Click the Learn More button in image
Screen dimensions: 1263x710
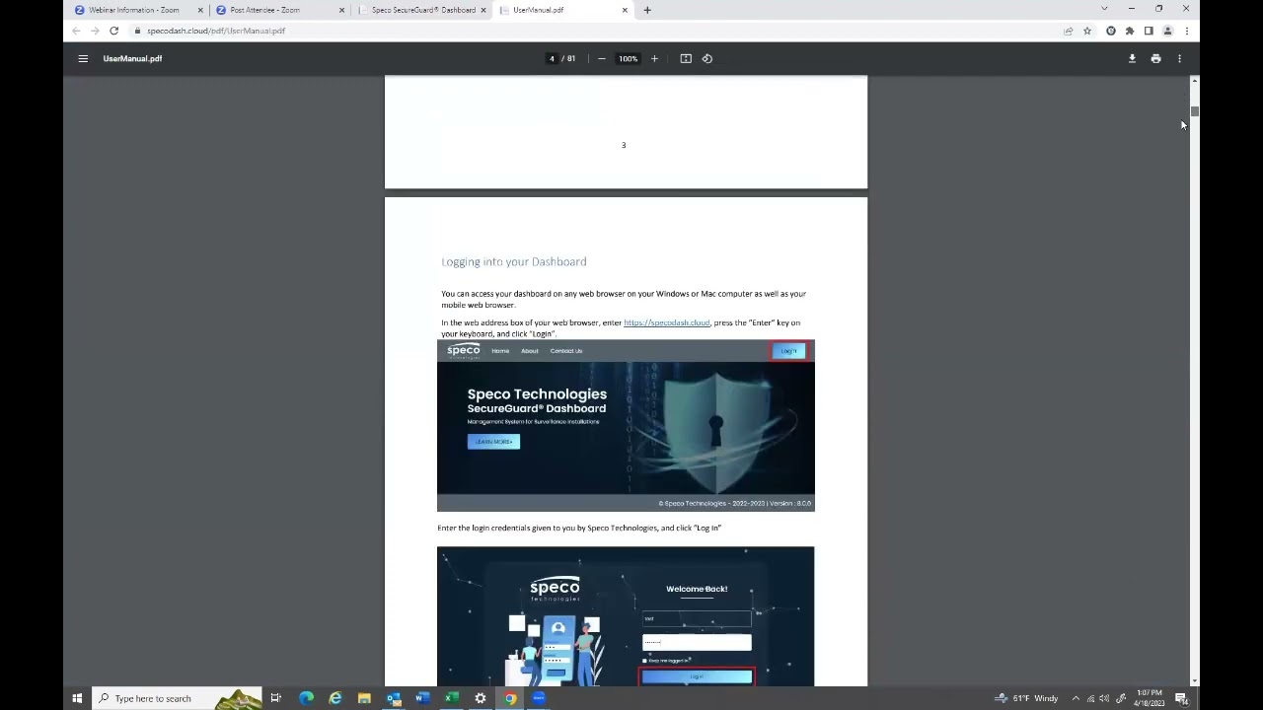493,442
